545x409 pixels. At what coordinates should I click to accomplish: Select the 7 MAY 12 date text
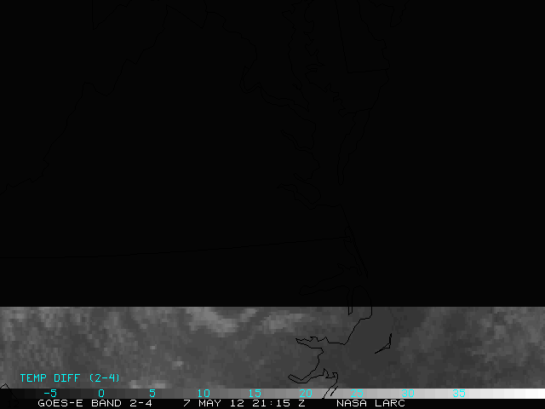(x=214, y=403)
